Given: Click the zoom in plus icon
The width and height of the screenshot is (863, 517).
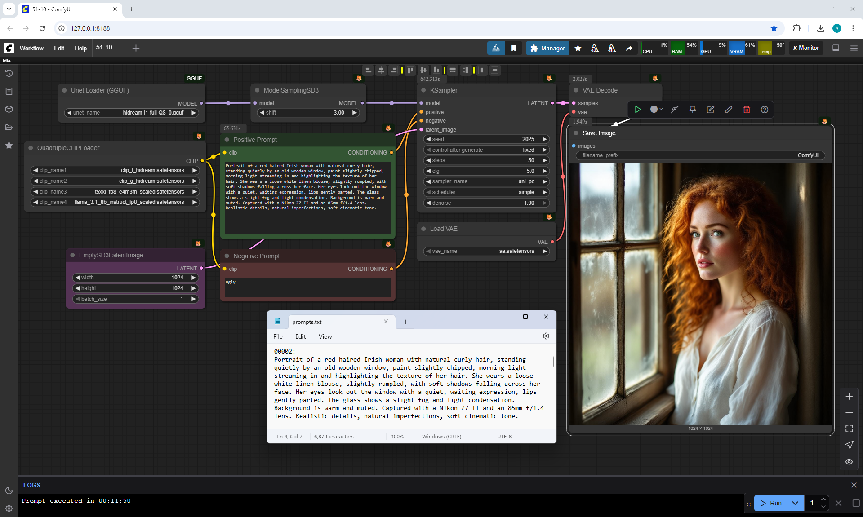Looking at the screenshot, I should 849,396.
